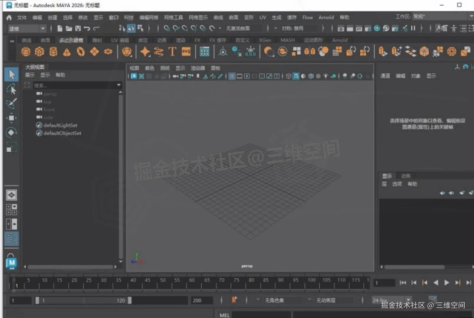The width and height of the screenshot is (474, 318).
Task: Select the Lasso tool in the toolbox
Action: 12,89
